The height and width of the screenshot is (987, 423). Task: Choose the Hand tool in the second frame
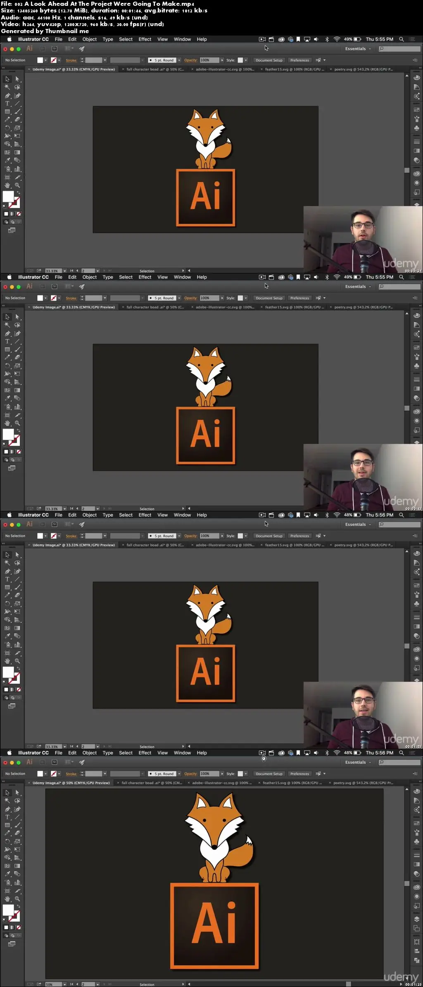coord(7,423)
